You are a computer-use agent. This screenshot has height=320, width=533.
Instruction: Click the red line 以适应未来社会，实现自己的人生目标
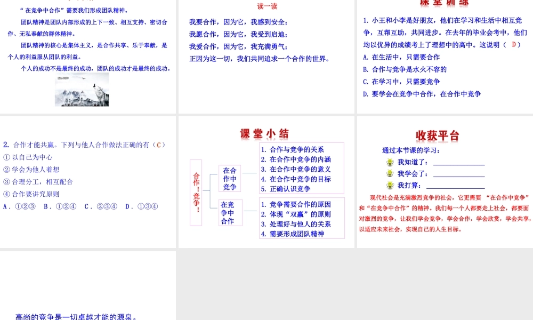(x=411, y=229)
